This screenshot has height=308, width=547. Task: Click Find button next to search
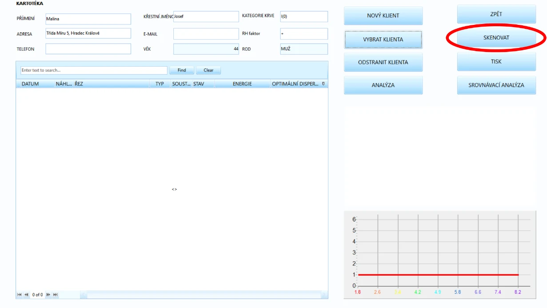pyautogui.click(x=182, y=70)
